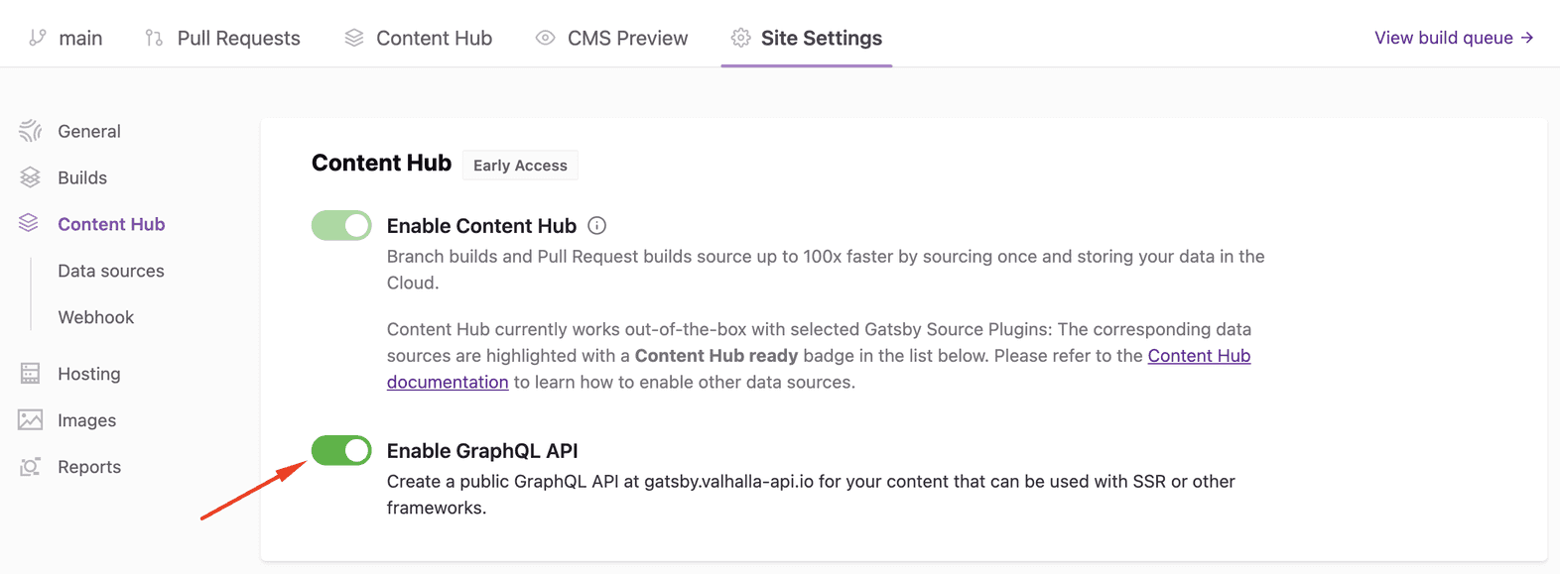Select Webhook in the sidebar
Screen dimensions: 1560x574
[95, 317]
